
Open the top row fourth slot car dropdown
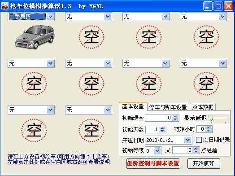(x=222, y=17)
